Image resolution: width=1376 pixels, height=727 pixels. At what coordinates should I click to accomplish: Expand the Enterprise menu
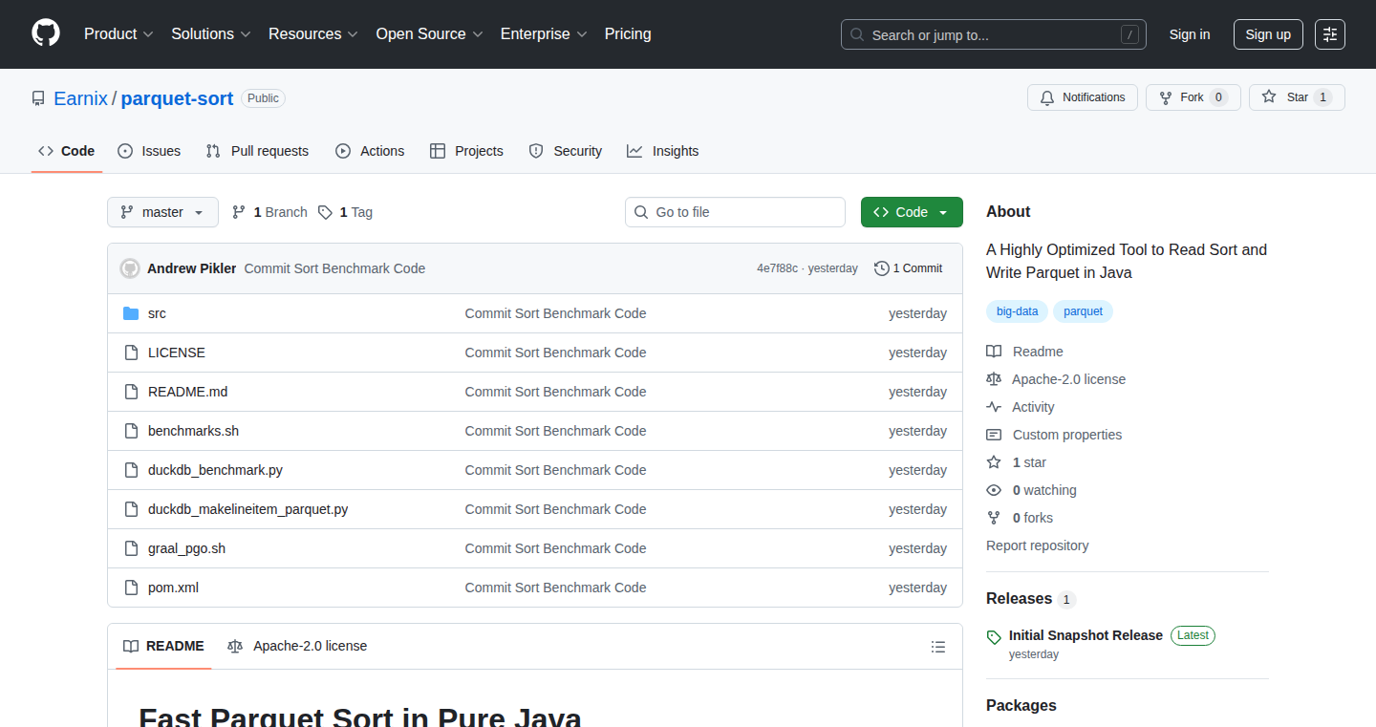tap(544, 33)
